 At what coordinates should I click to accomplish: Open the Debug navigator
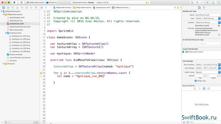click(x=27, y=8)
